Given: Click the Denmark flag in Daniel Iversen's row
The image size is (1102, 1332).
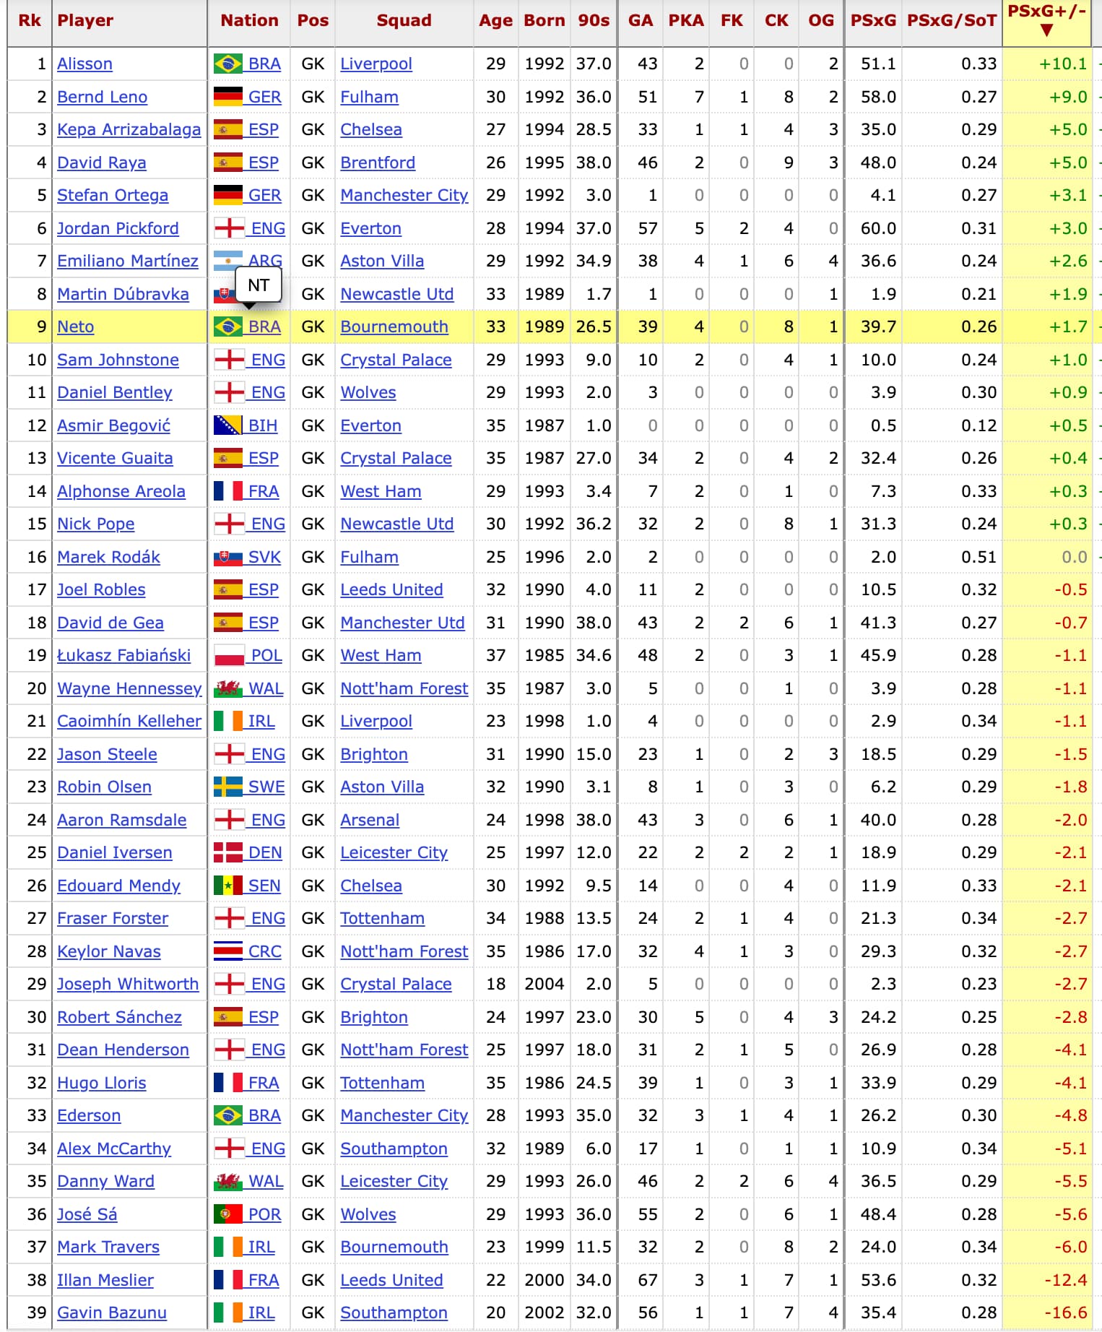Looking at the screenshot, I should coord(228,853).
